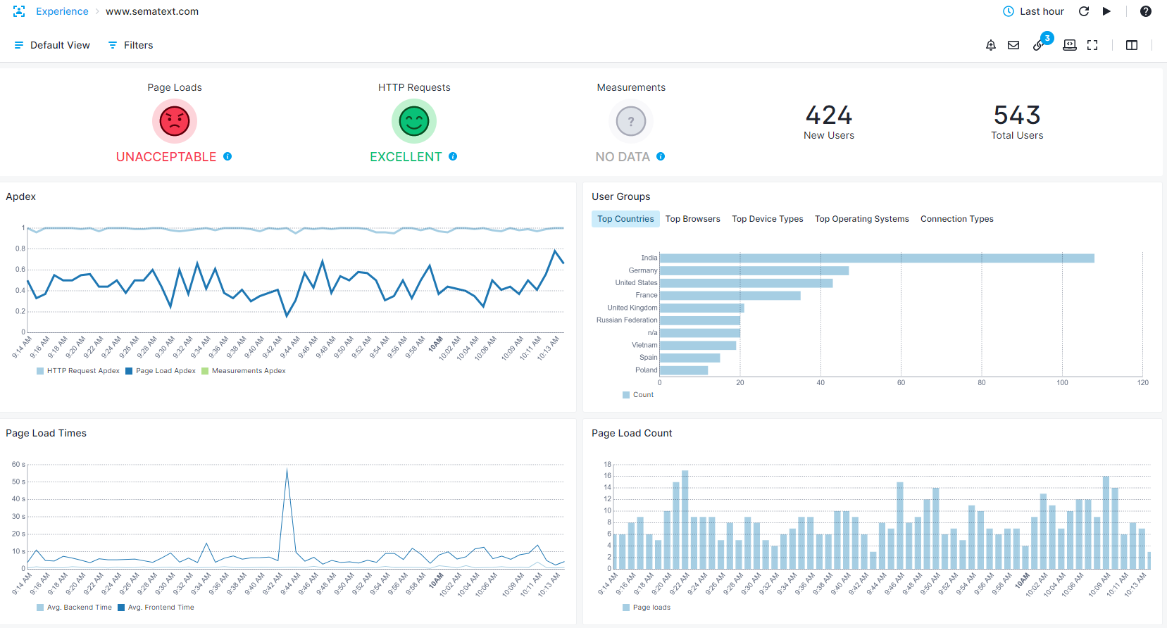Toggle HTTP Request Apdex legend series

pos(78,371)
